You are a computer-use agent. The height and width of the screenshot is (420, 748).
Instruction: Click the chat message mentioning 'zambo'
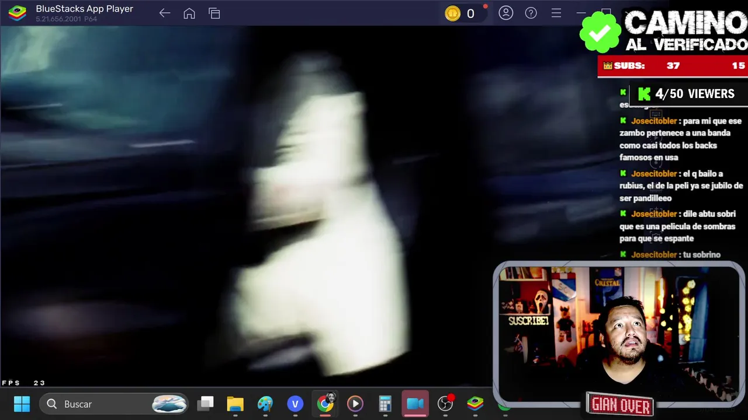(681, 139)
